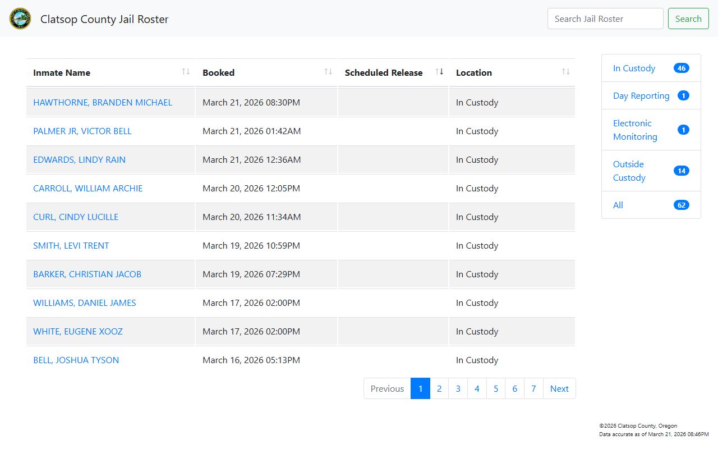Show All 62 inmates

point(618,205)
